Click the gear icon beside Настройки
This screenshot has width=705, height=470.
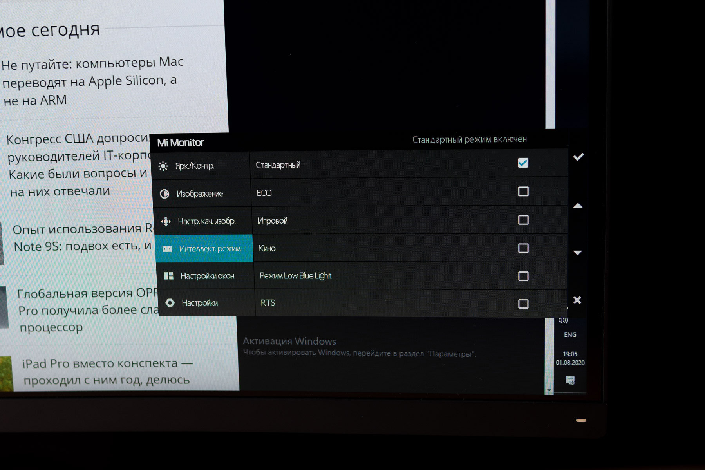coord(170,303)
